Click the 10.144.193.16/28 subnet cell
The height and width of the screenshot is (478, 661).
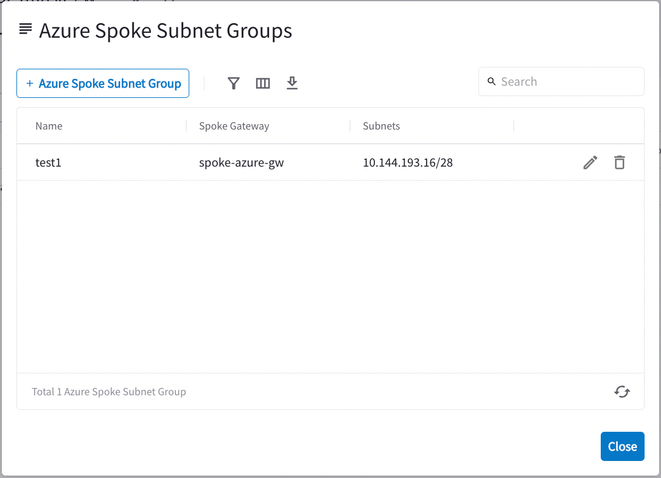click(x=408, y=162)
